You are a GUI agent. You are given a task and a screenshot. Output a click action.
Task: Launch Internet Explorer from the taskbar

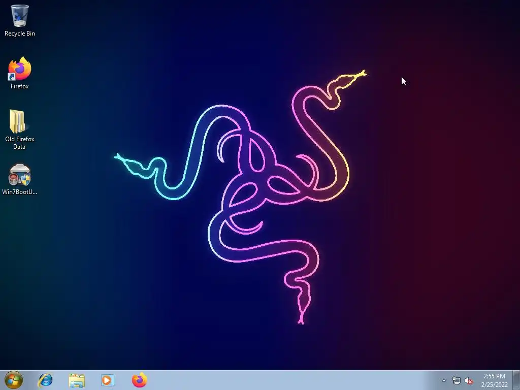(x=45, y=380)
